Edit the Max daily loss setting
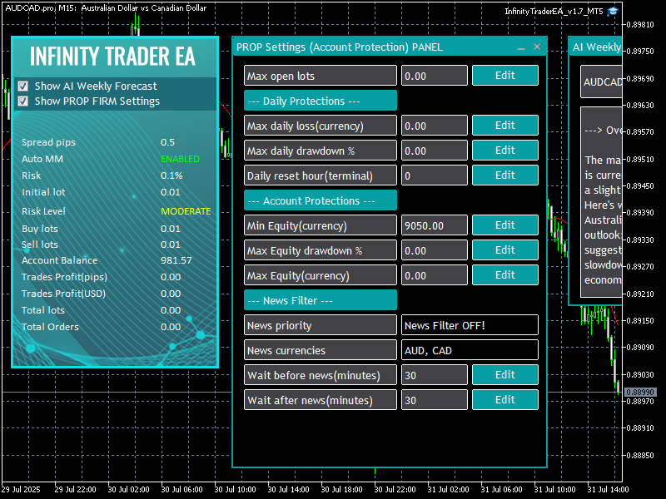Screen dimensions: 666x499 504,126
